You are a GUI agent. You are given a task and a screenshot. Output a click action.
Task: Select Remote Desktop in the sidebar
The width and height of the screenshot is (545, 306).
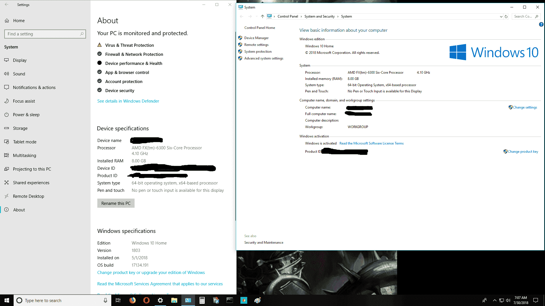(x=28, y=196)
